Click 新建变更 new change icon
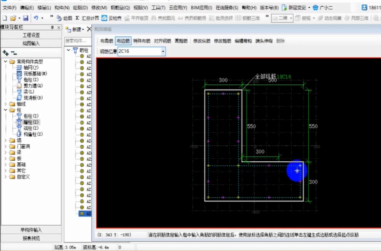 [x=284, y=7]
